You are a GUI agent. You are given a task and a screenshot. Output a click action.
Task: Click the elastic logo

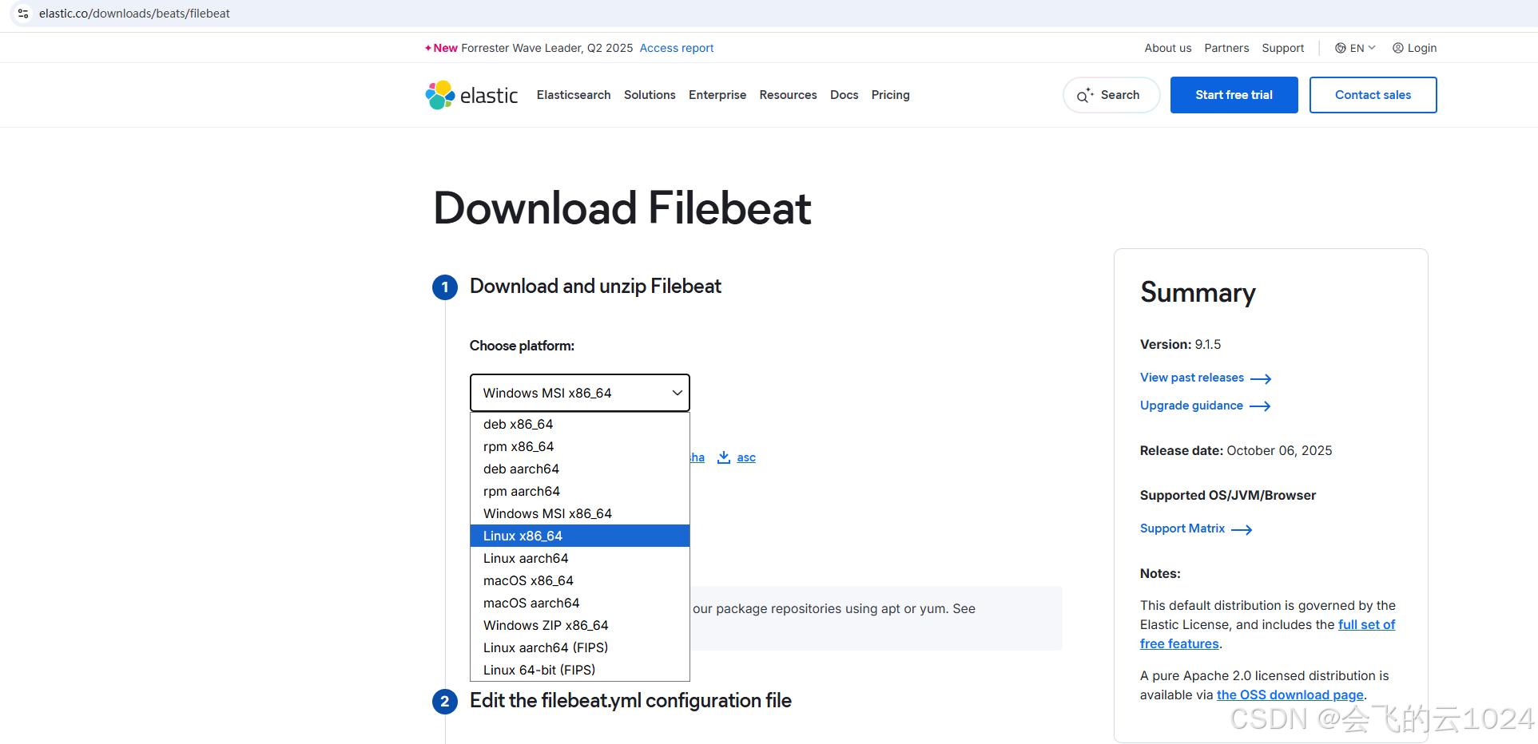click(x=471, y=95)
